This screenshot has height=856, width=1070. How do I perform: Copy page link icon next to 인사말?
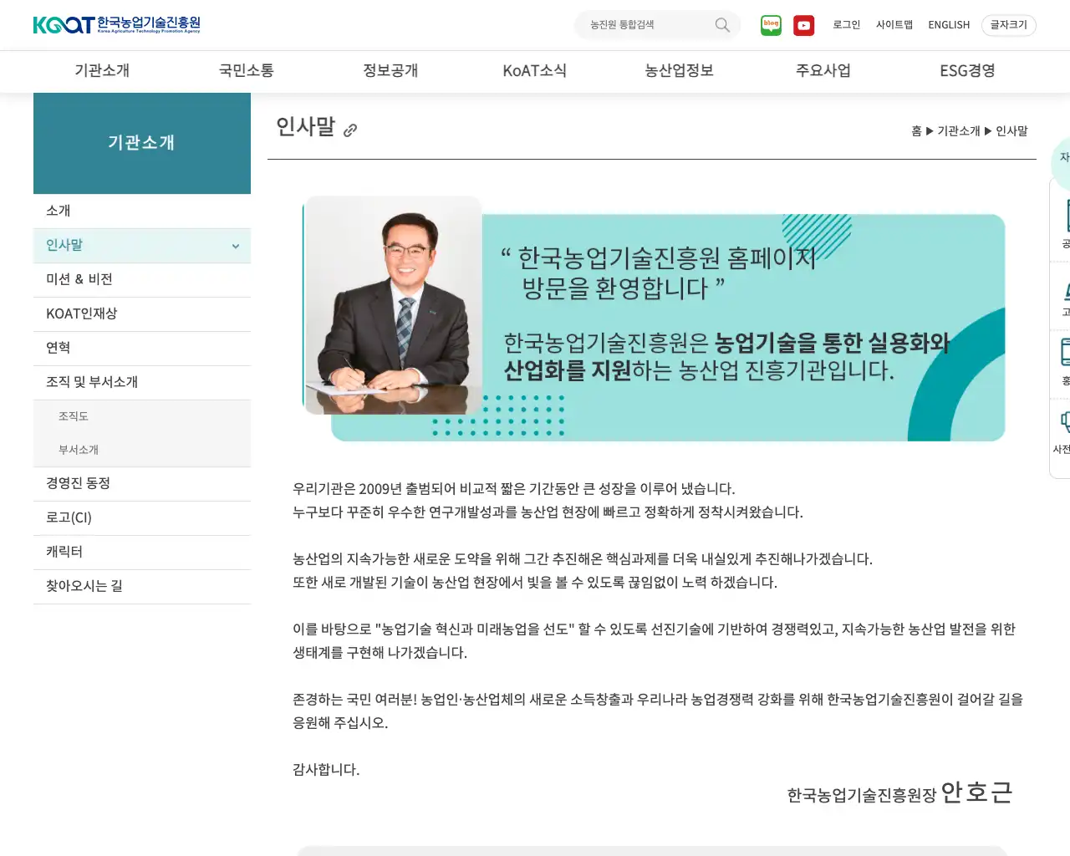click(x=350, y=130)
